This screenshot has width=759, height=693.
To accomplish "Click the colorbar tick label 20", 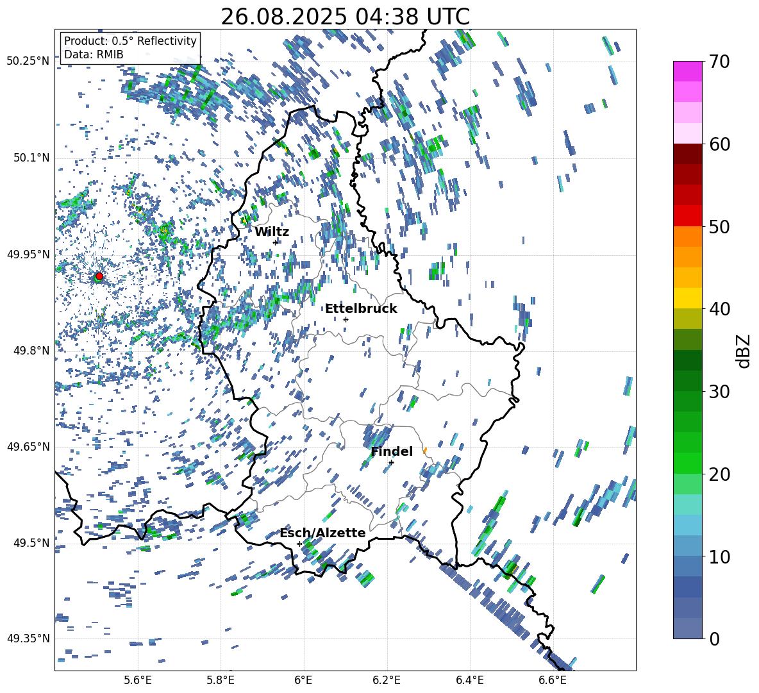I will point(719,474).
